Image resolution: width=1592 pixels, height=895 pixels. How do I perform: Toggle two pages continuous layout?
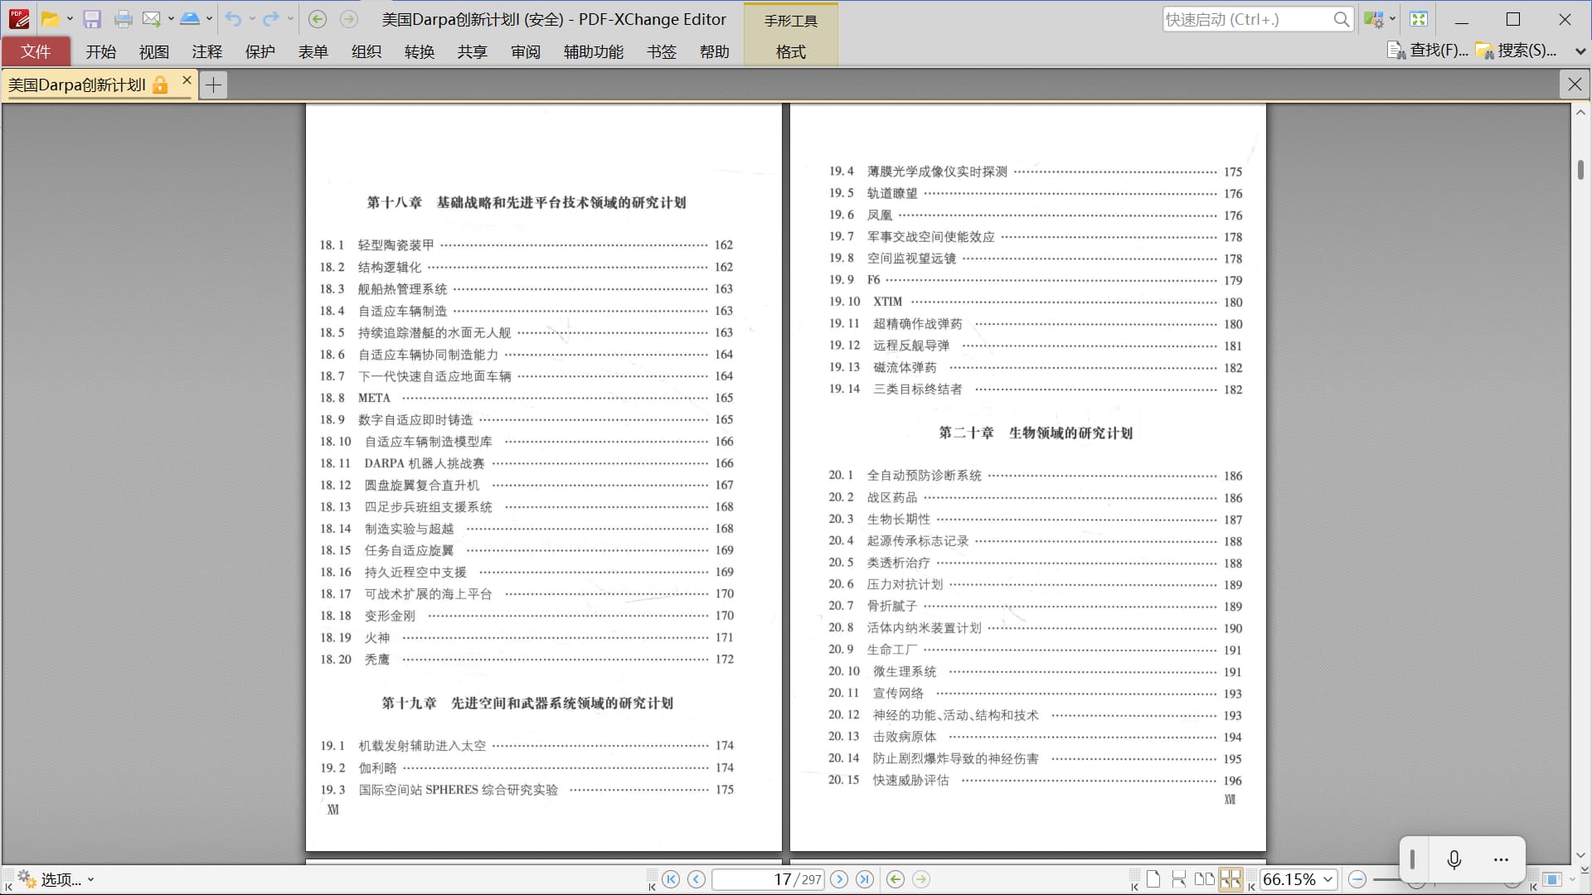point(1230,879)
